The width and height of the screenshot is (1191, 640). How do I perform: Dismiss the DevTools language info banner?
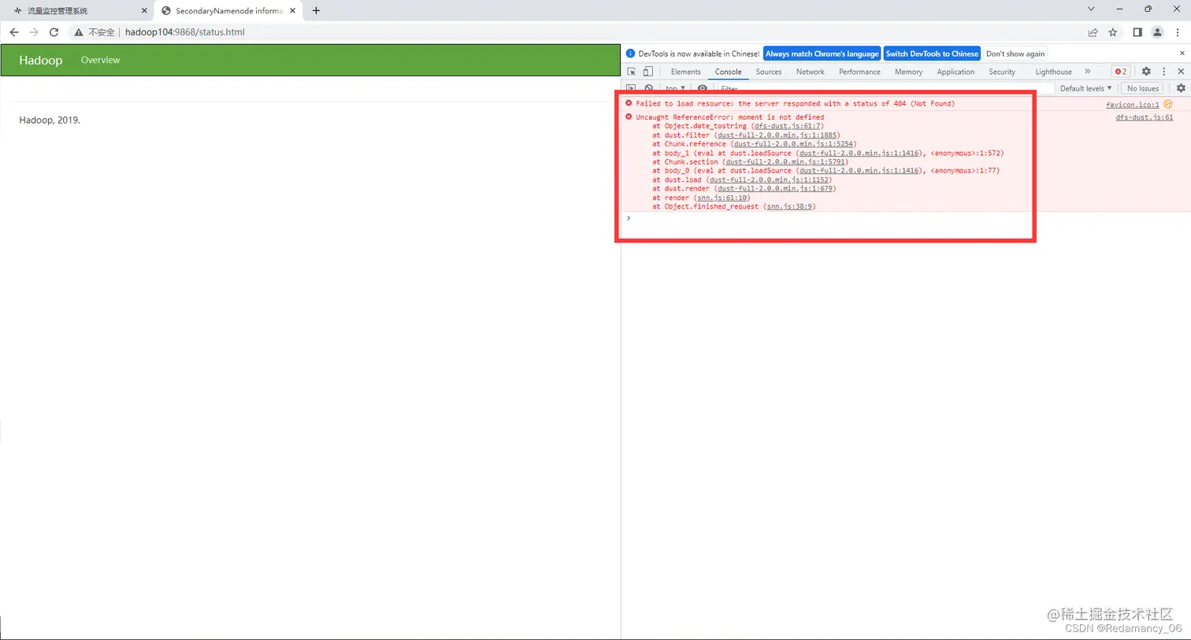[1182, 54]
